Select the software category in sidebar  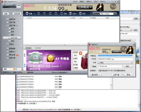(x=11, y=32)
